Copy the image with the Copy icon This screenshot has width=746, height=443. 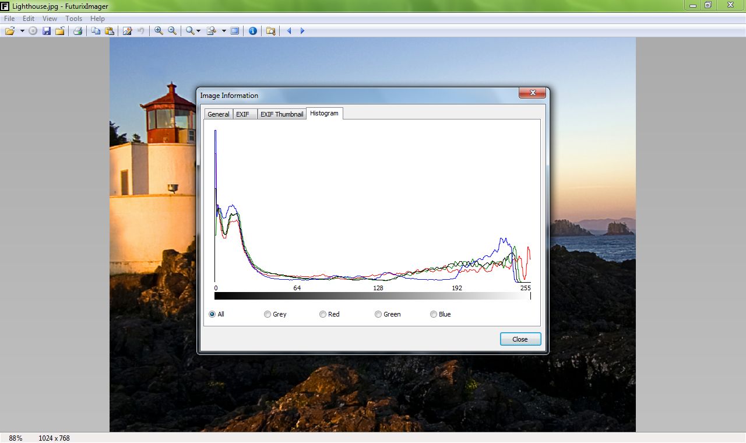pos(96,31)
